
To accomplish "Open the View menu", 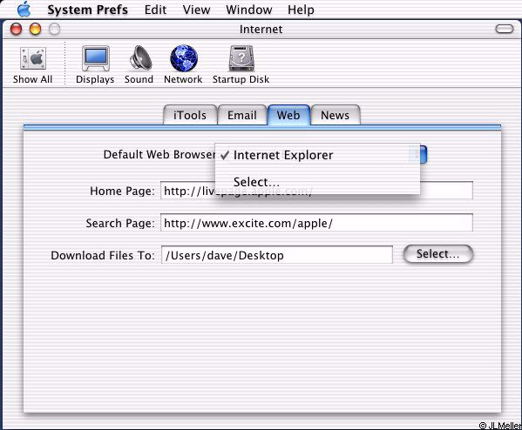I will point(196,10).
